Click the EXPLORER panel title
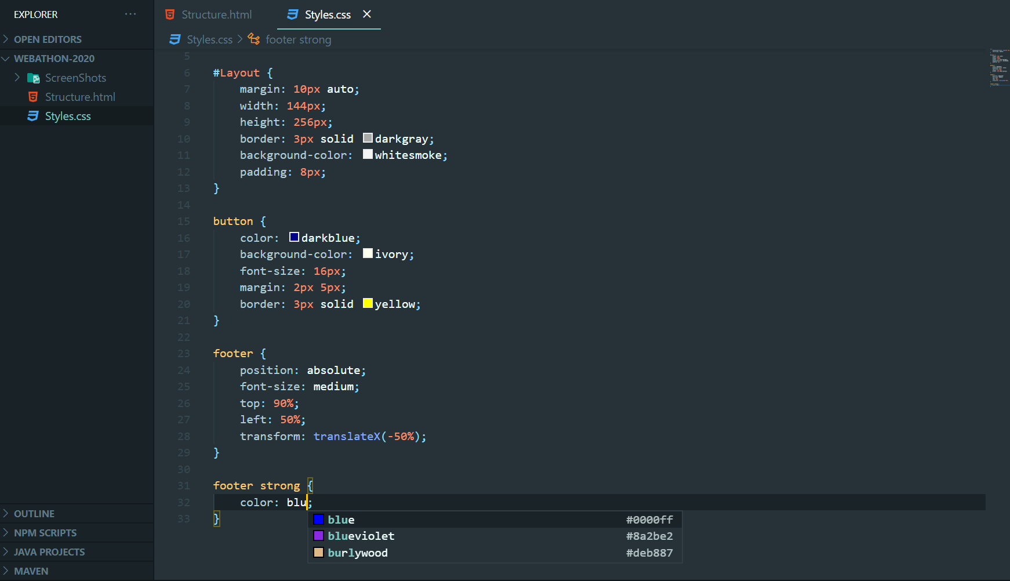1010x581 pixels. (36, 14)
